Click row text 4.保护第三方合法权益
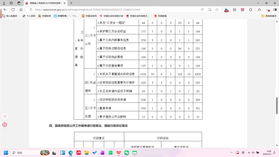The image size is (279, 157). pyautogui.click(x=112, y=31)
